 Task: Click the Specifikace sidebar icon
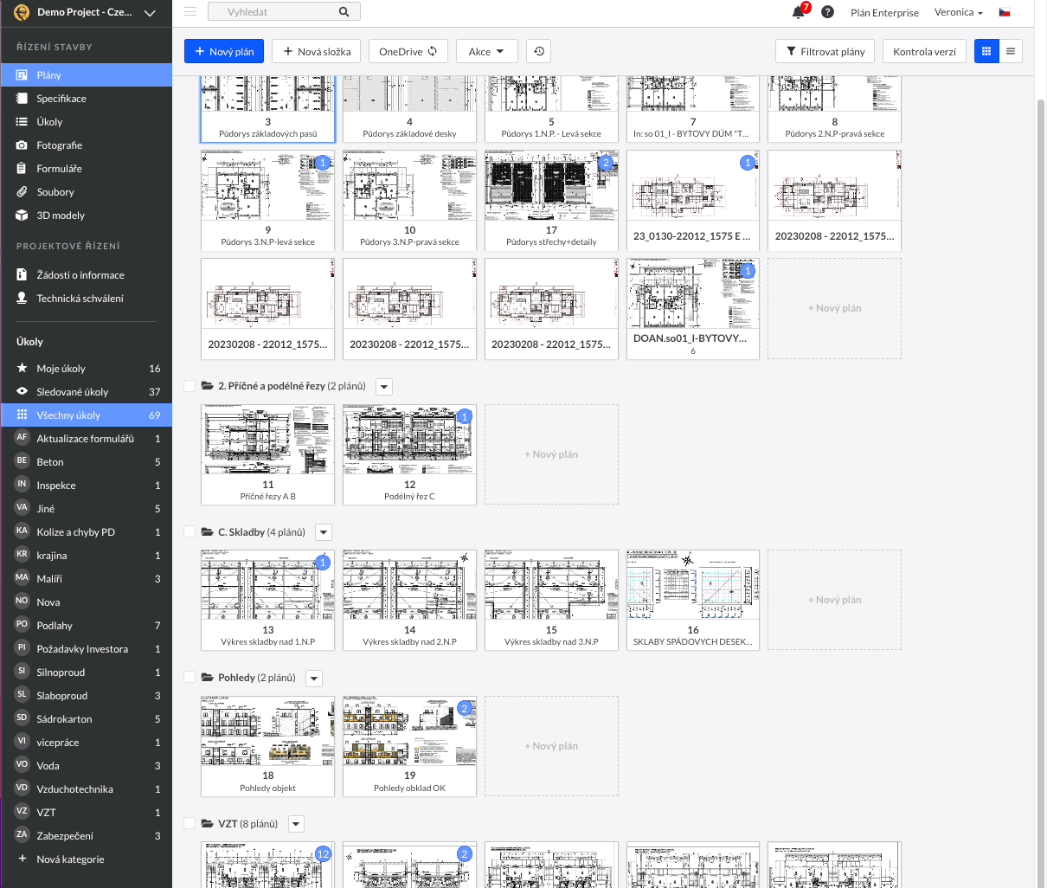22,99
